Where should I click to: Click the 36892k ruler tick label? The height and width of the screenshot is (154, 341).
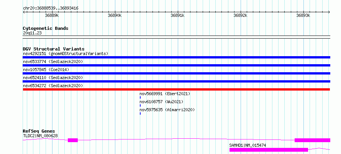[241, 15]
